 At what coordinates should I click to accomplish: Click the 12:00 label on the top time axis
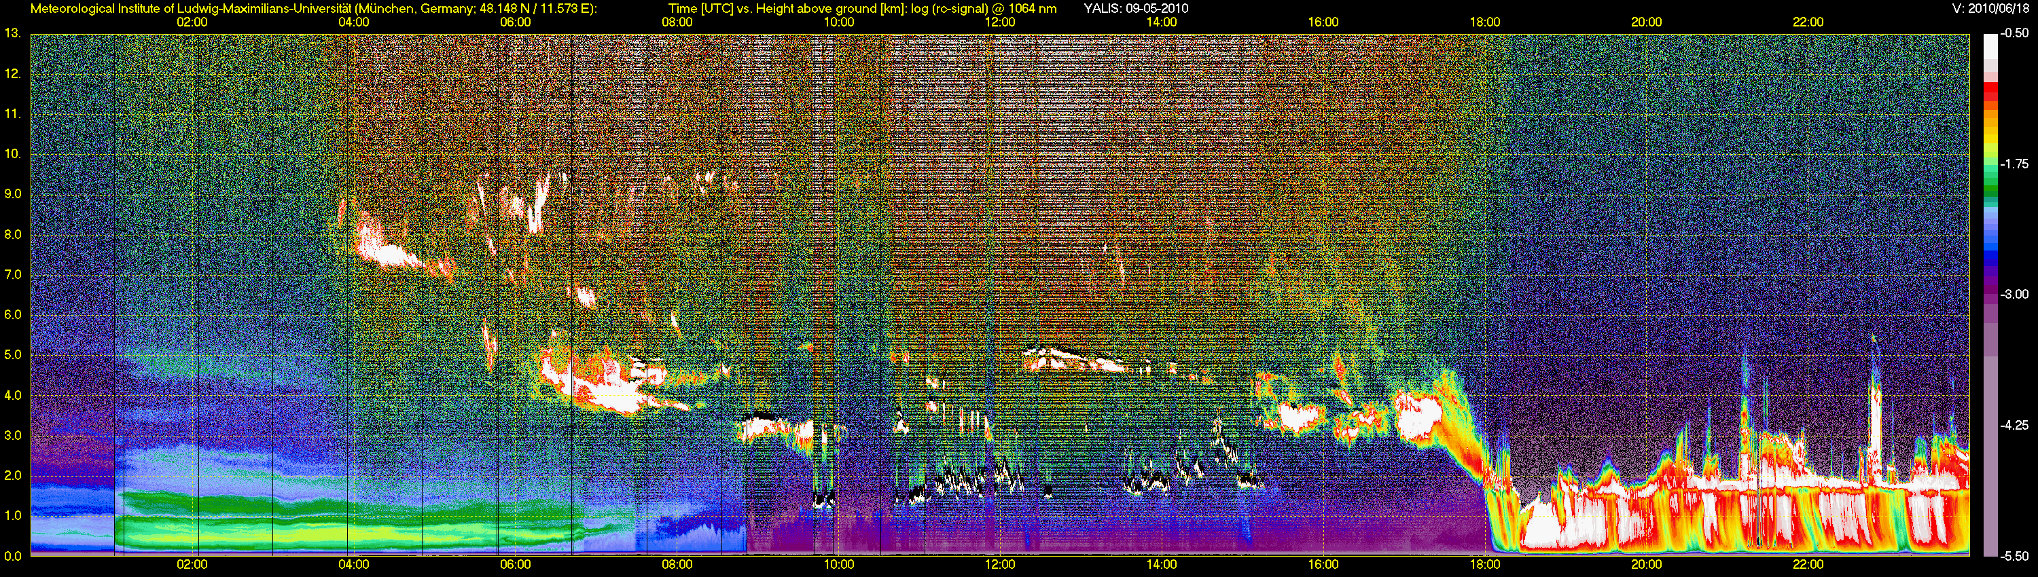[x=1000, y=22]
